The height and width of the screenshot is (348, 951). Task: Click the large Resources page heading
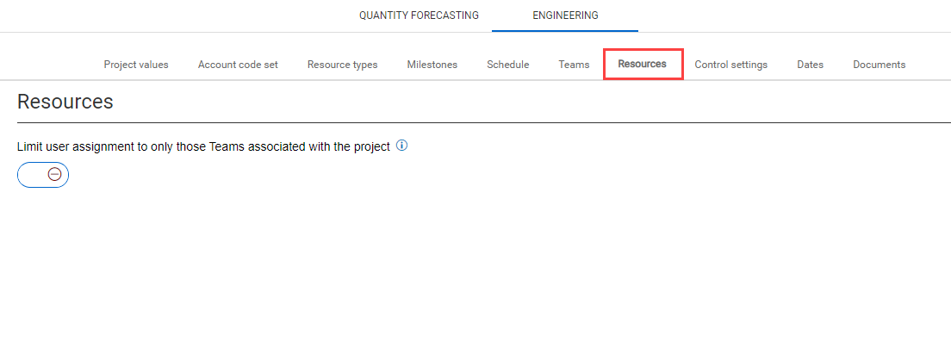pyautogui.click(x=65, y=102)
